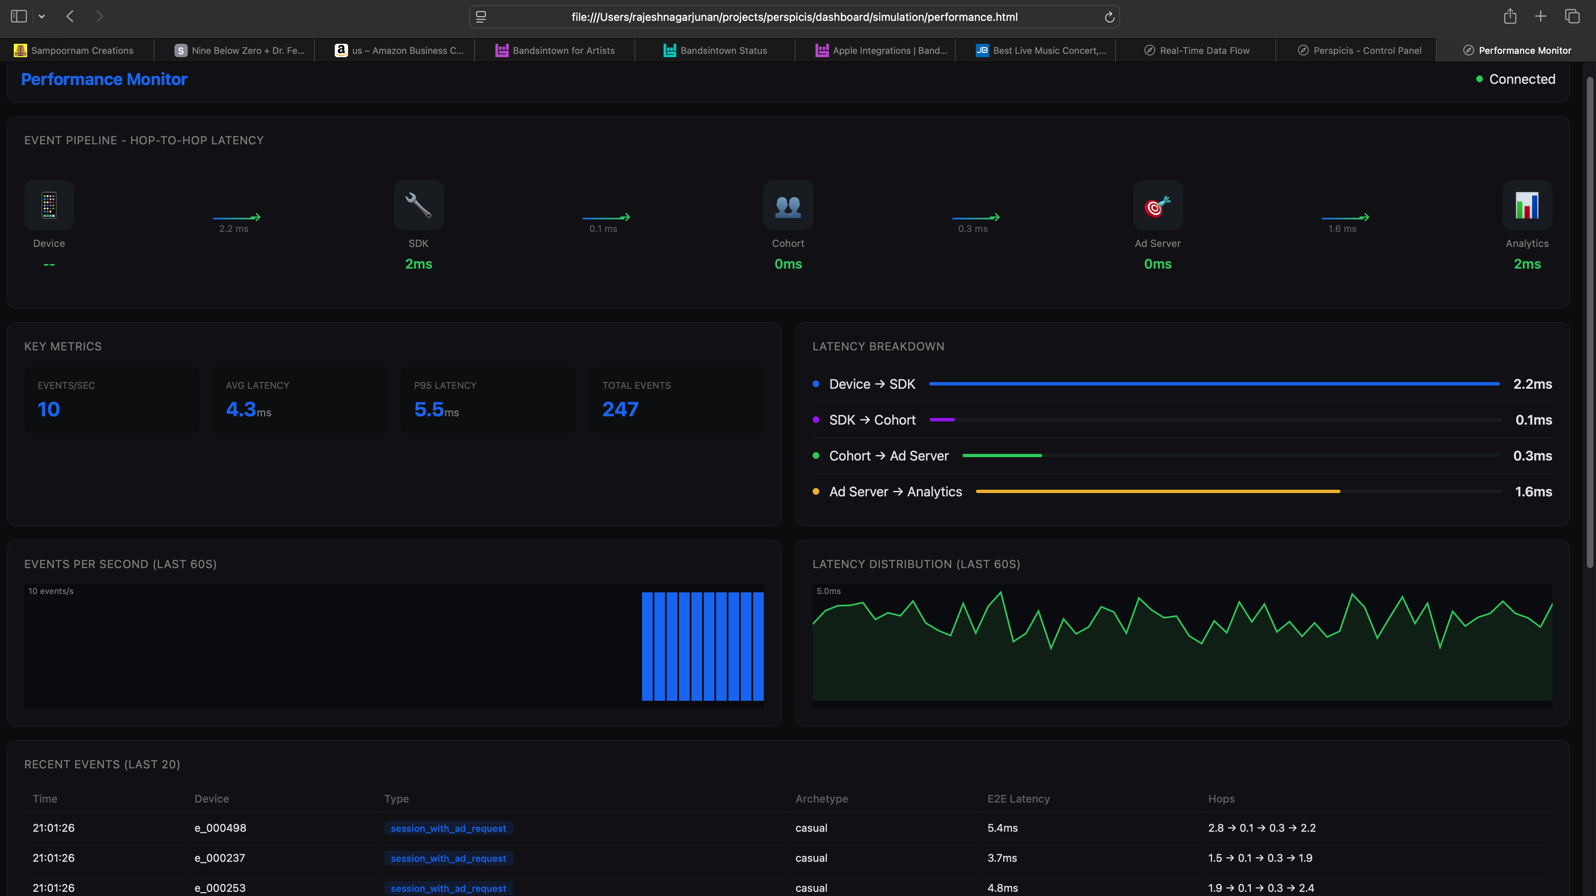
Task: Select the Device phone icon in pipeline
Action: point(48,205)
